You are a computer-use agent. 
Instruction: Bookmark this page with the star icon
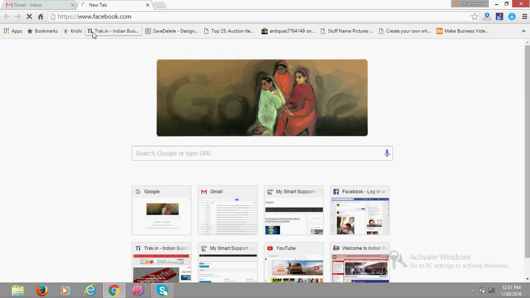475,17
